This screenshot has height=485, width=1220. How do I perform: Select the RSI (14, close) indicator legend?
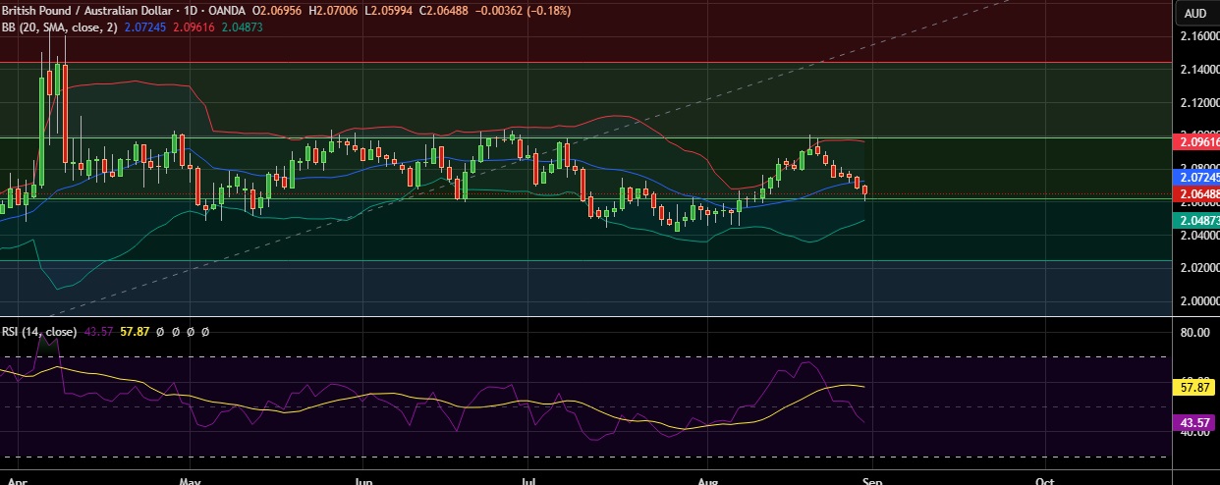[x=39, y=333]
